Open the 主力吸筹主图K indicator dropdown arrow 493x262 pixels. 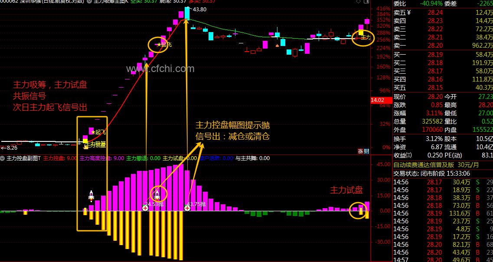(x=89, y=2)
